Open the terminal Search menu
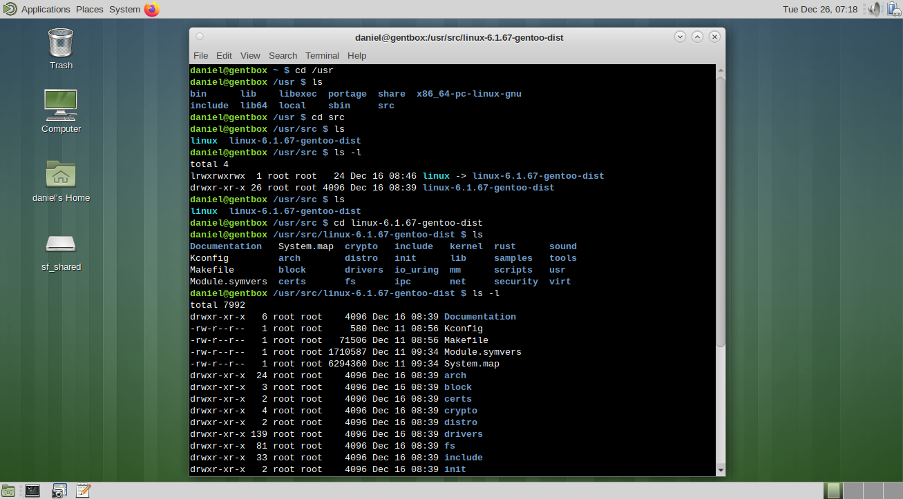903x499 pixels. click(x=283, y=55)
